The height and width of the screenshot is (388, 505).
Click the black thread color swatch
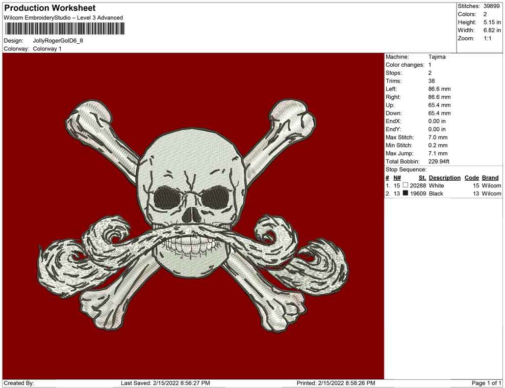click(406, 194)
